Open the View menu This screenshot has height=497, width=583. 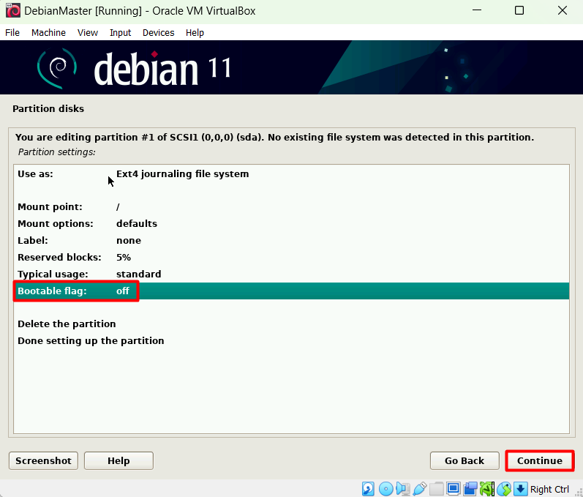pos(87,33)
